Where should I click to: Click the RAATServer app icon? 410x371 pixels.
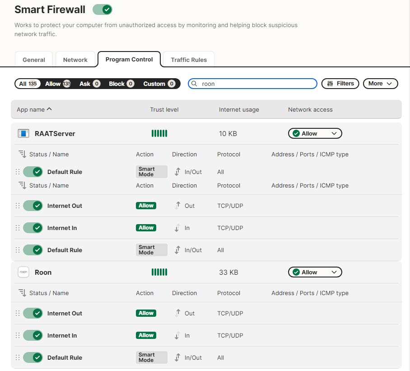(23, 133)
